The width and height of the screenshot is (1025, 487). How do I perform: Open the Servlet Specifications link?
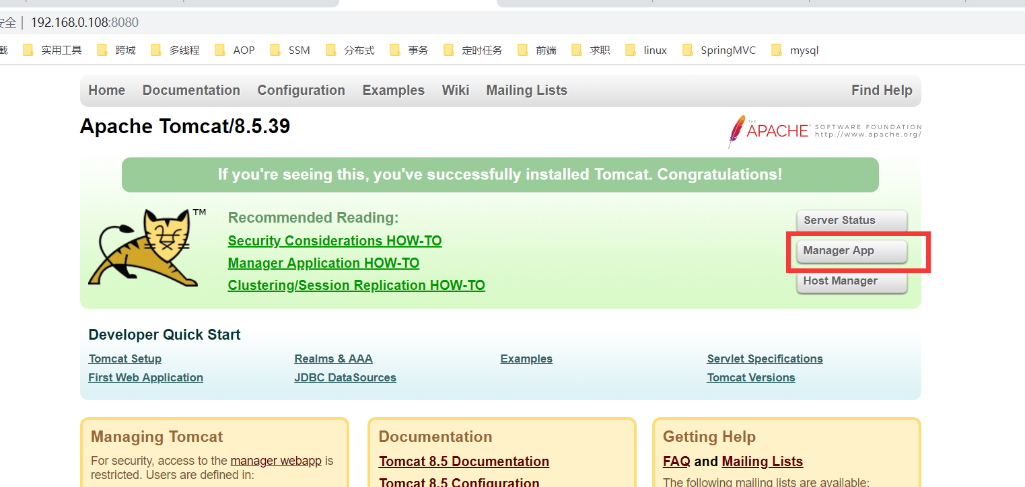pos(765,359)
